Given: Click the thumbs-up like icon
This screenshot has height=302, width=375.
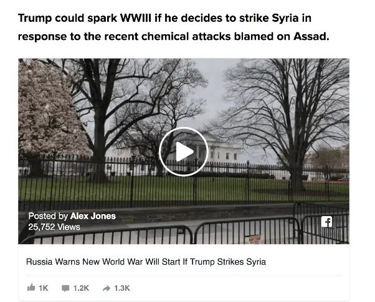Looking at the screenshot, I should (31, 288).
